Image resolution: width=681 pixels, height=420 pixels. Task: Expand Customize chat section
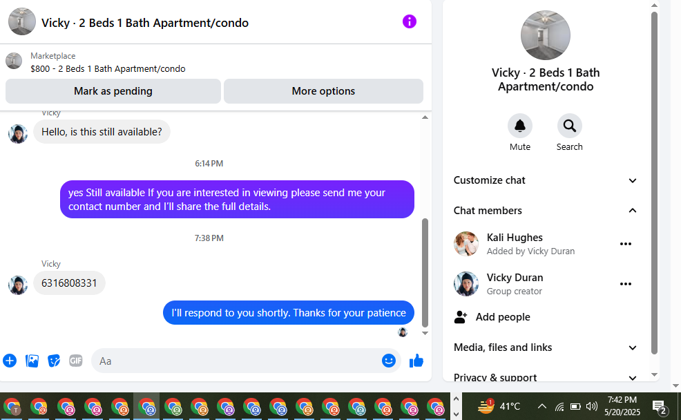[x=545, y=180]
